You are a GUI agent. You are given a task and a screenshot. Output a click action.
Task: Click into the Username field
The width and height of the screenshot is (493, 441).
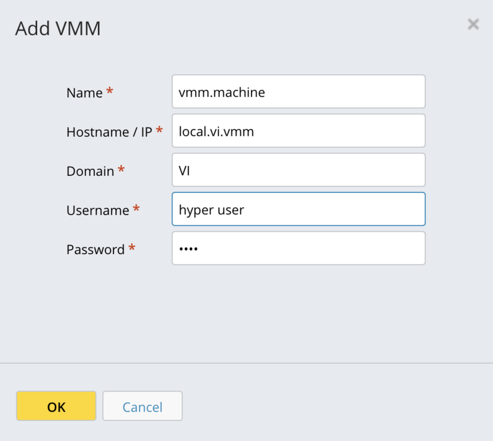(x=299, y=209)
